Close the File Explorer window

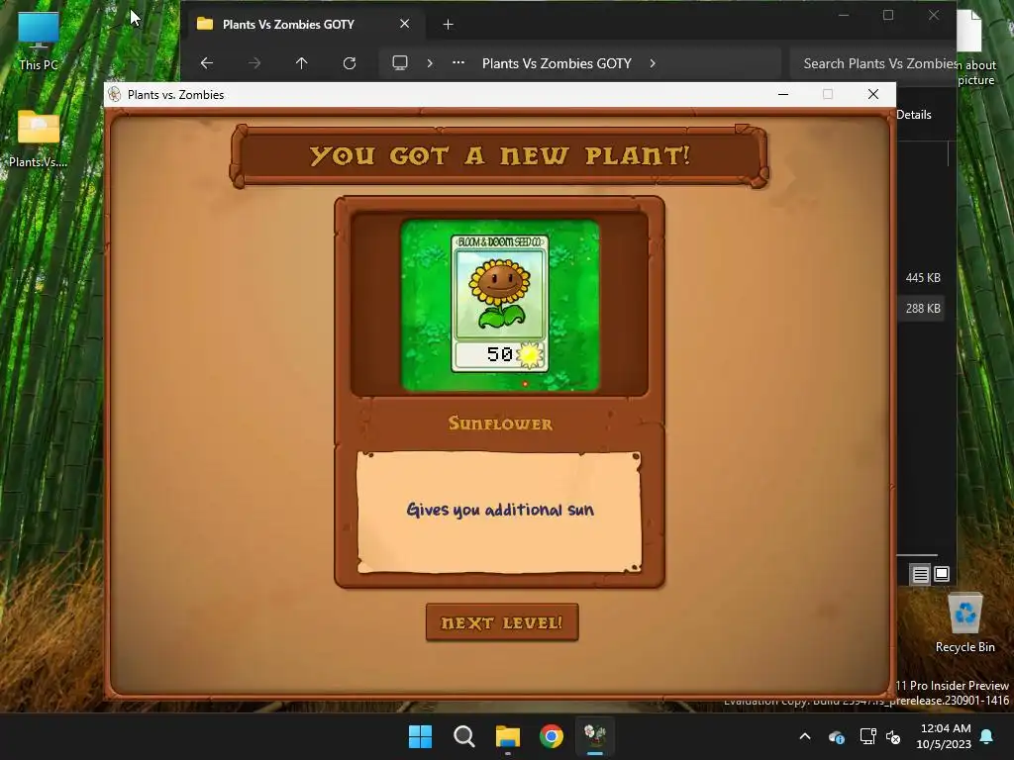tap(933, 15)
